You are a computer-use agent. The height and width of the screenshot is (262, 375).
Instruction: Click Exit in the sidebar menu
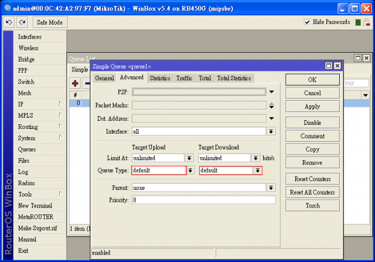pyautogui.click(x=23, y=251)
